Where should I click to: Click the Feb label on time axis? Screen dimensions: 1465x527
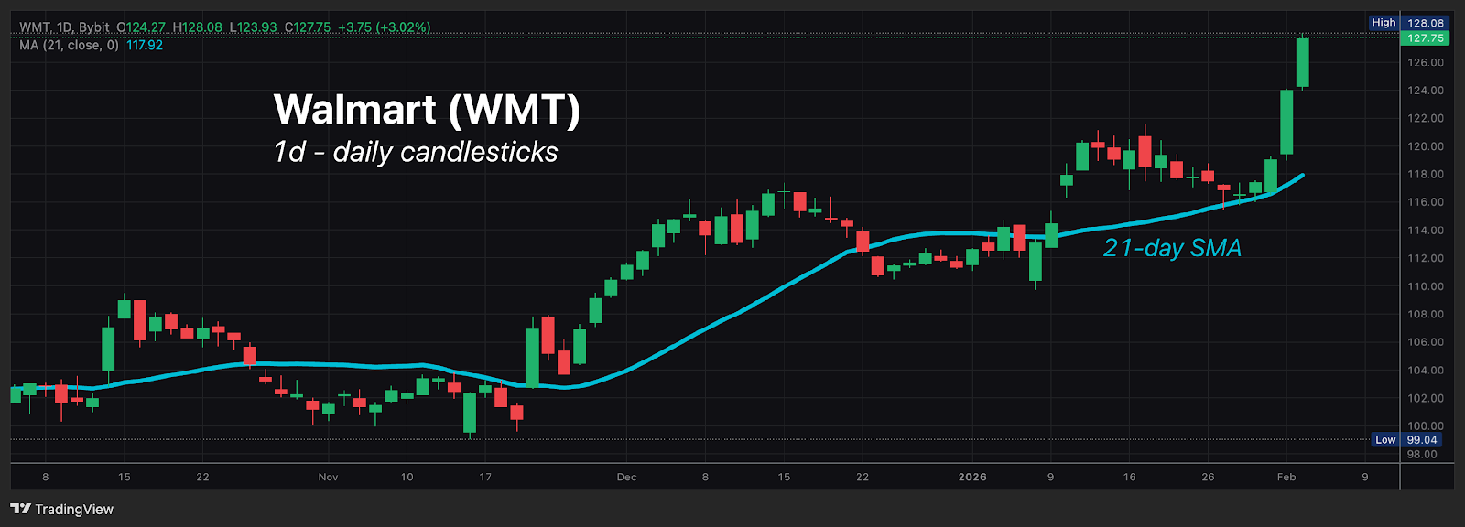pos(1286,477)
